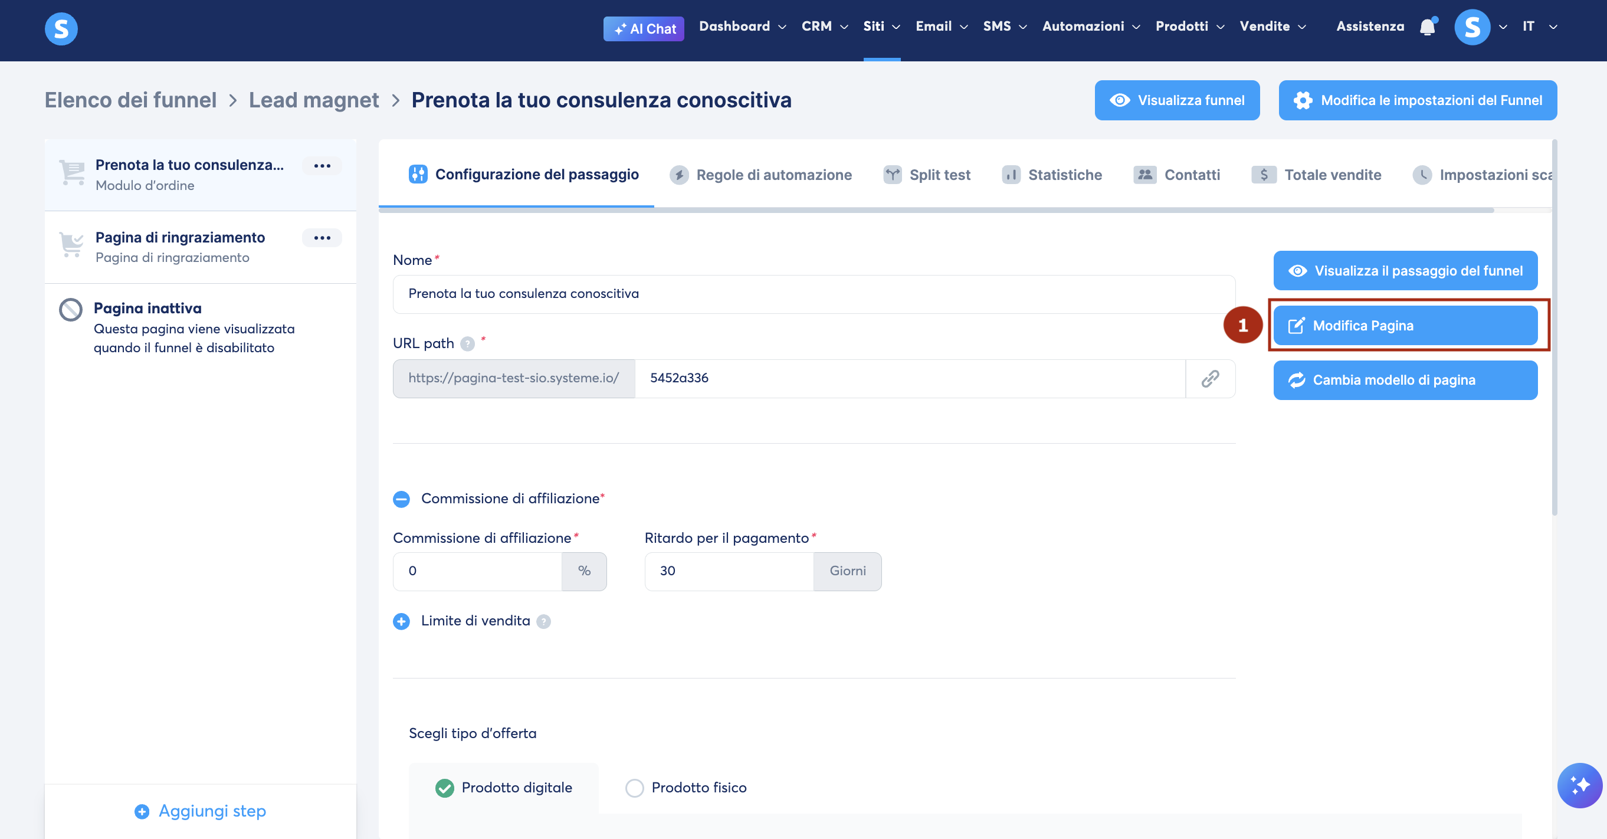Click the URL path slug field 5452a336
1607x839 pixels.
pyautogui.click(x=910, y=379)
